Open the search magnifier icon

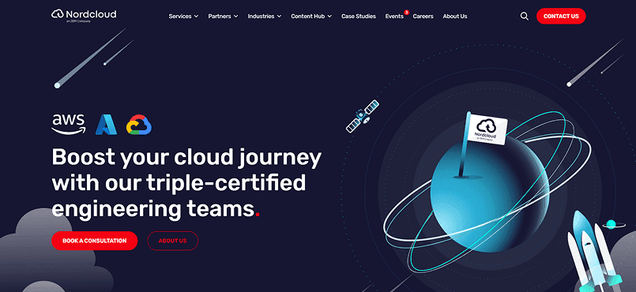[524, 17]
